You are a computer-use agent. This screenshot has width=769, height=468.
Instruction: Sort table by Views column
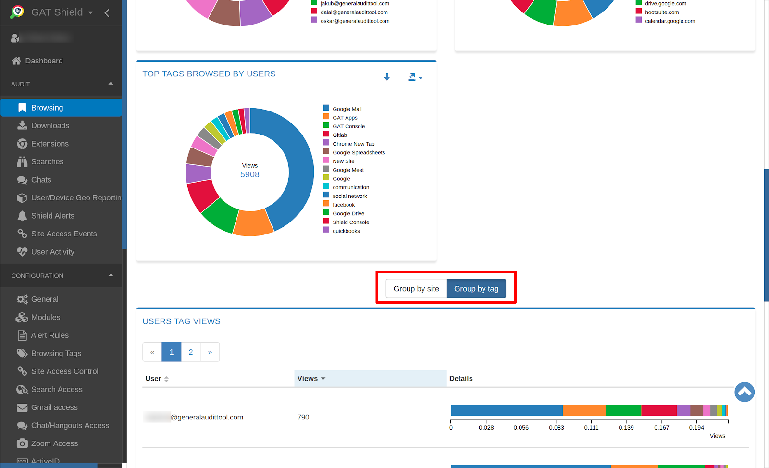(x=311, y=379)
